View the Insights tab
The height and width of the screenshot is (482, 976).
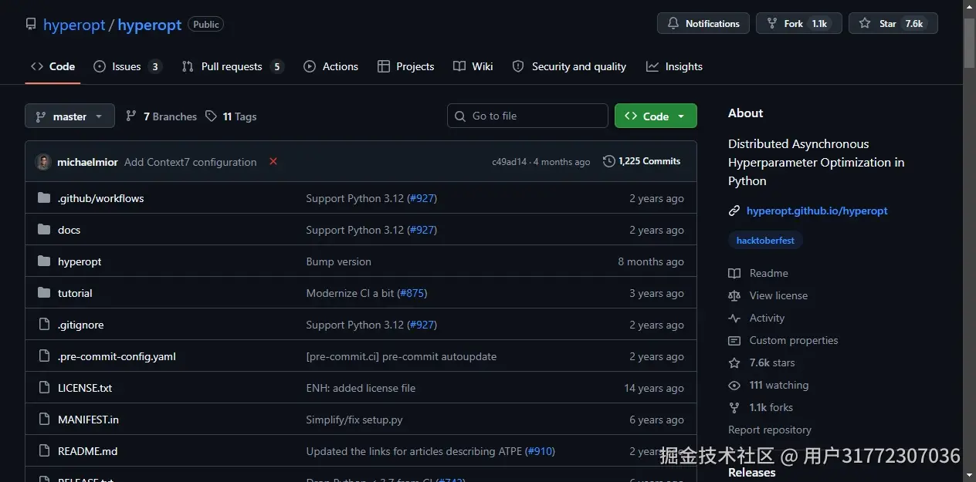[675, 66]
